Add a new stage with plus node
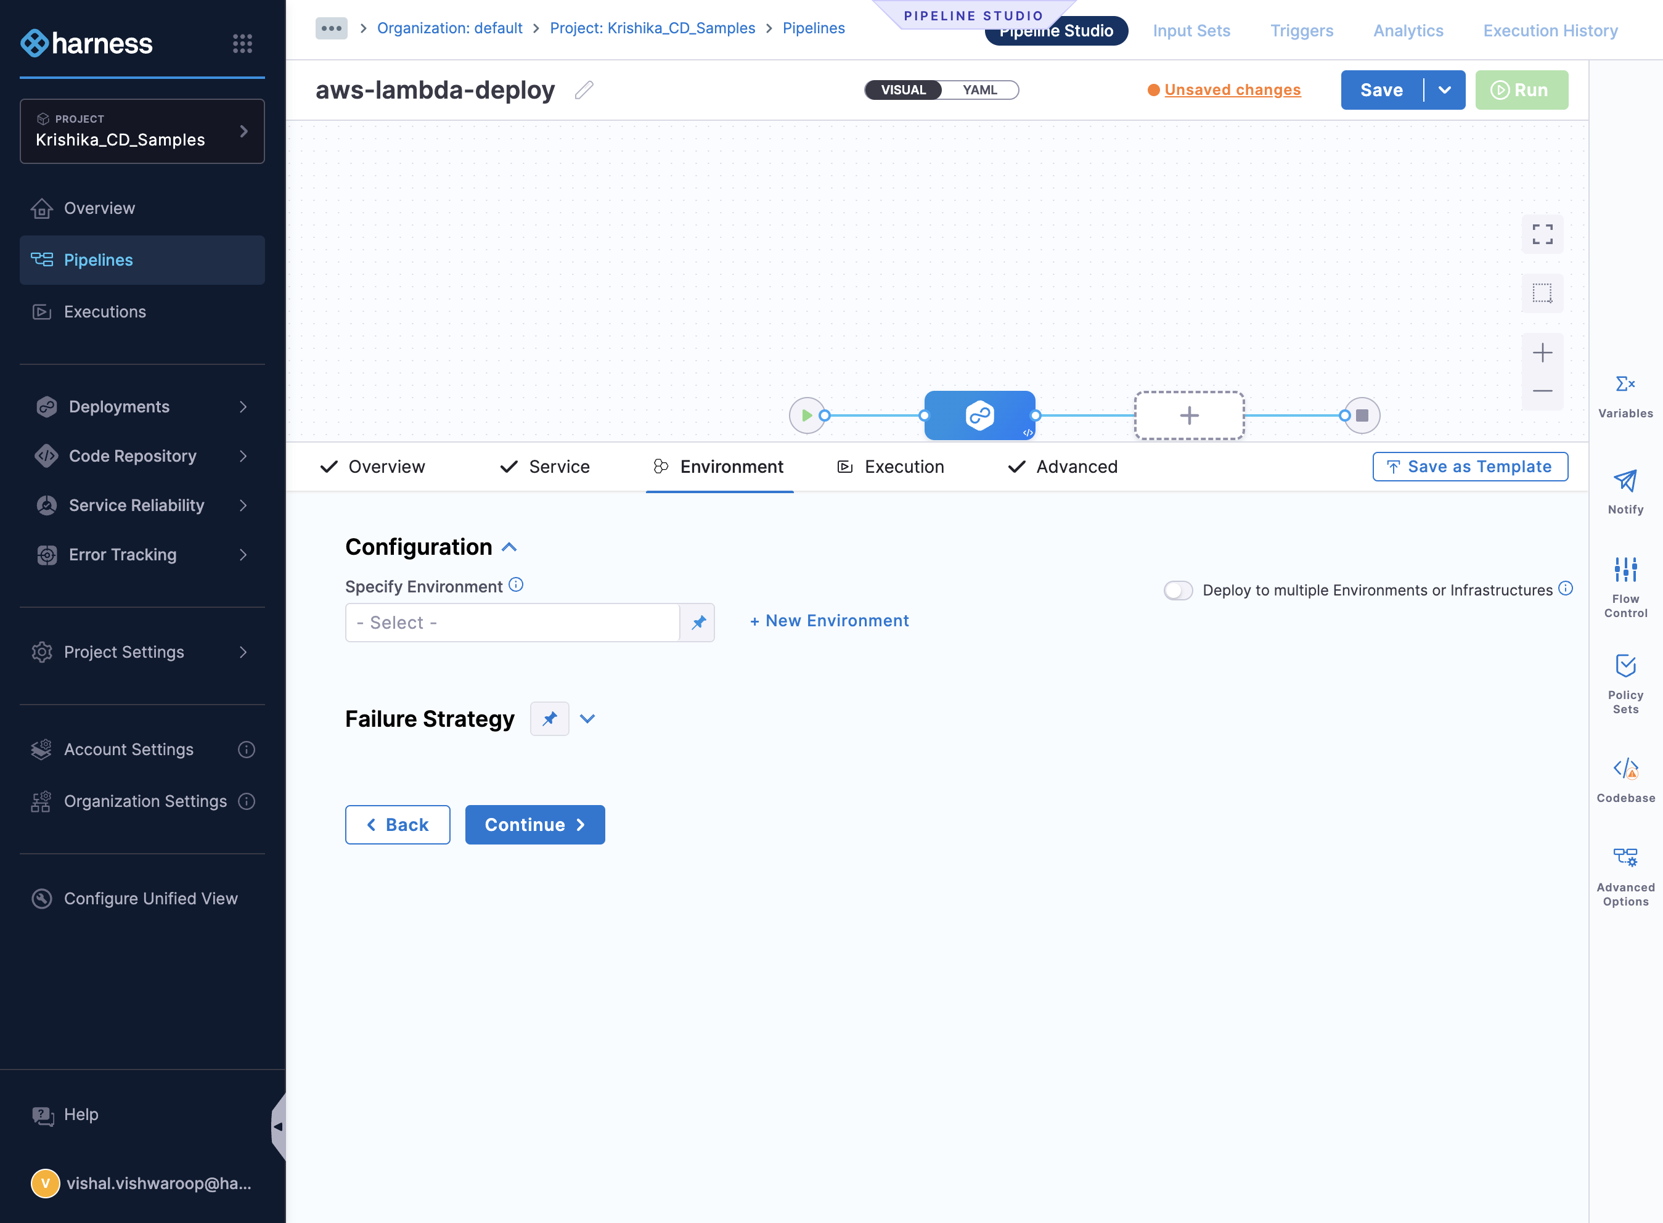The width and height of the screenshot is (1663, 1223). tap(1188, 415)
